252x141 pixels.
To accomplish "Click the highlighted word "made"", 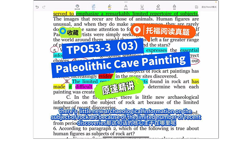I will point(59,87).
